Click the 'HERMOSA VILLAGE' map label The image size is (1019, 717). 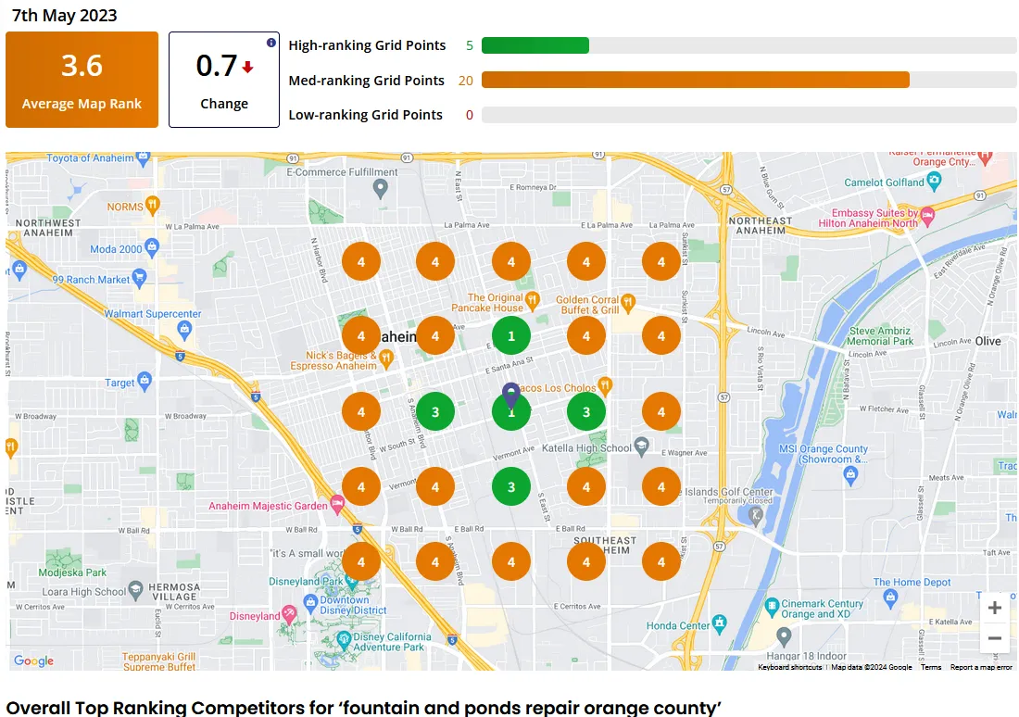(x=173, y=592)
